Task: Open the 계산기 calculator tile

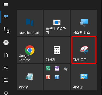Action: 57,50
